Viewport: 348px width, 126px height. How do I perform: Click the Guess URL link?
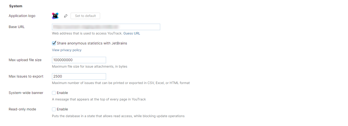[132, 34]
